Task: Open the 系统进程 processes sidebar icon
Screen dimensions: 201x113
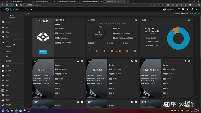Action: 3,105
